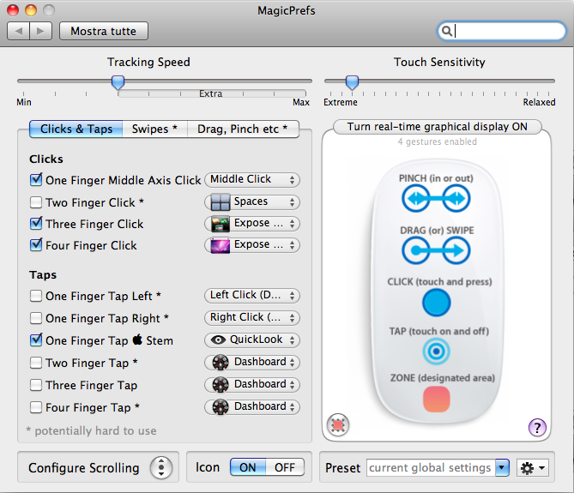Viewport: 574px width, 493px height.
Task: Select the TAP concentric circles icon
Action: [436, 351]
